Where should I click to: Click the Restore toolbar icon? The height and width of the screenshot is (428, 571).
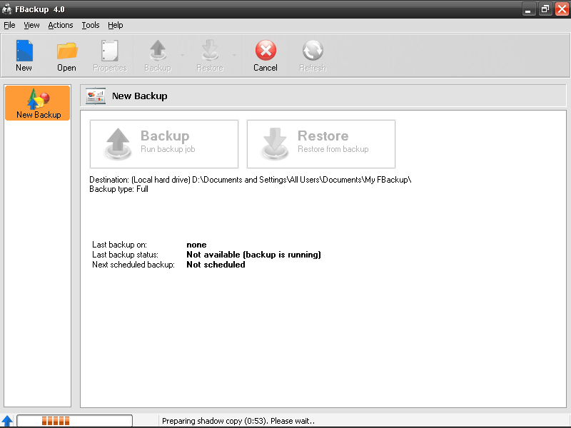[x=210, y=56]
